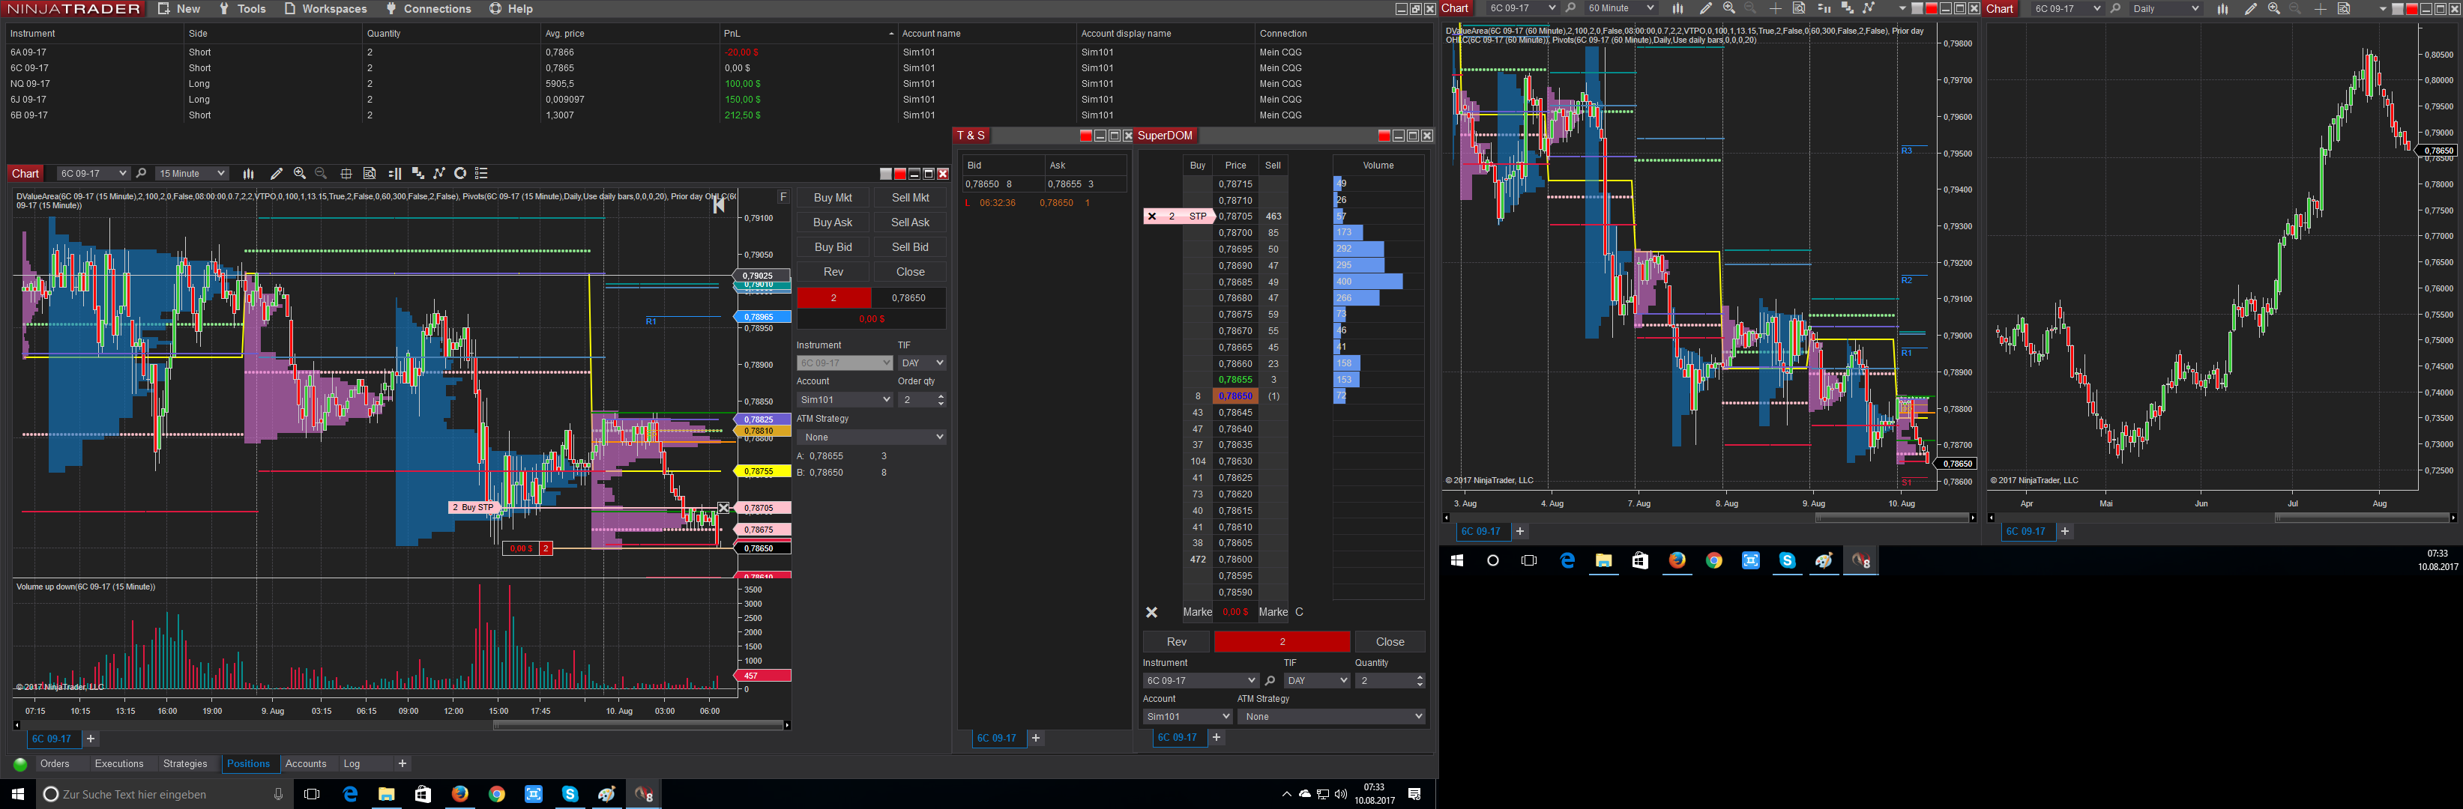Open the 15 Minute interval dropdown

pos(191,174)
